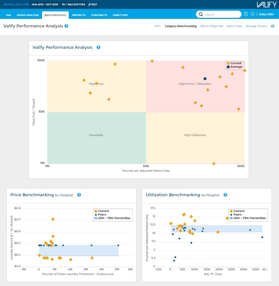
Task: Go to the KPIs link
Action: (x=157, y=26)
